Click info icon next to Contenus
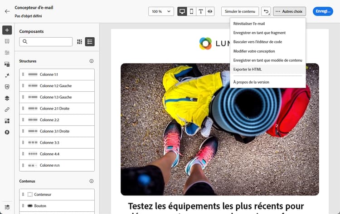Screen dimensions: 340x214 click(92, 181)
